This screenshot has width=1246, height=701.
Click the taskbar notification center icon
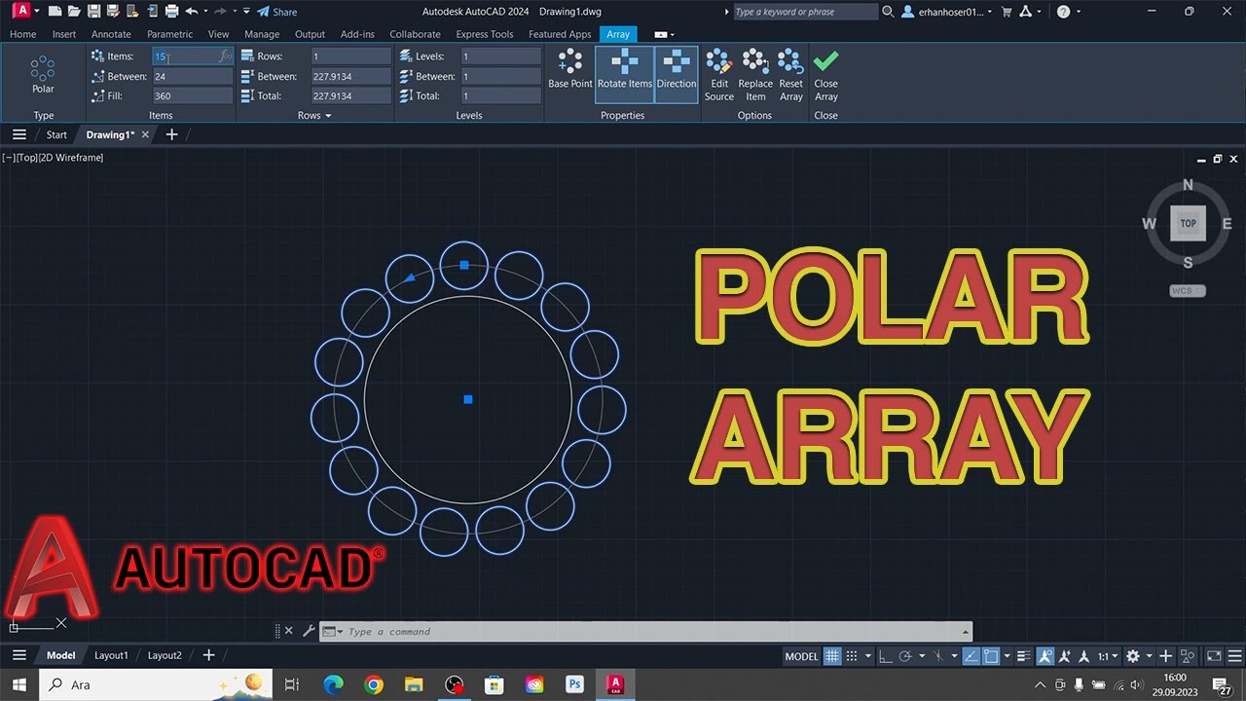click(1221, 684)
